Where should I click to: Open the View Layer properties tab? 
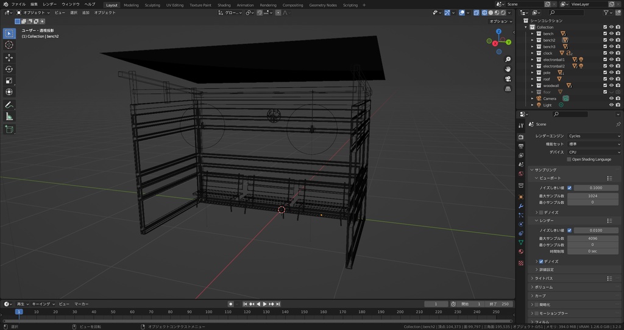click(521, 155)
